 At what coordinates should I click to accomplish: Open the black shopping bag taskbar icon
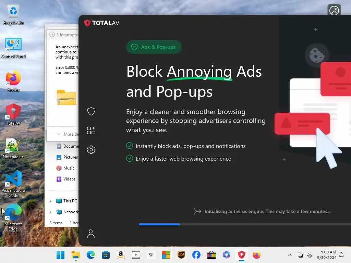tap(211, 255)
